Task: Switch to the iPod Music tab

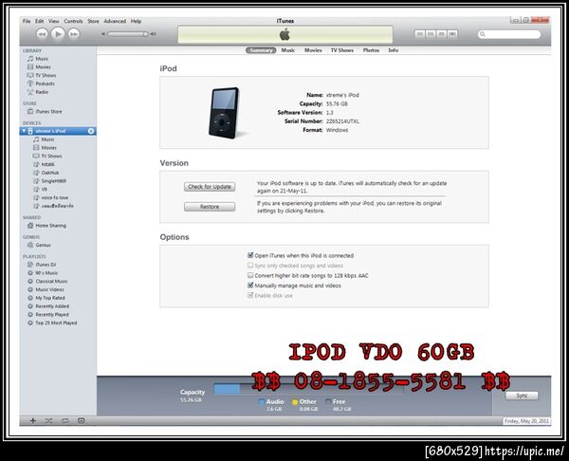Action: click(288, 50)
